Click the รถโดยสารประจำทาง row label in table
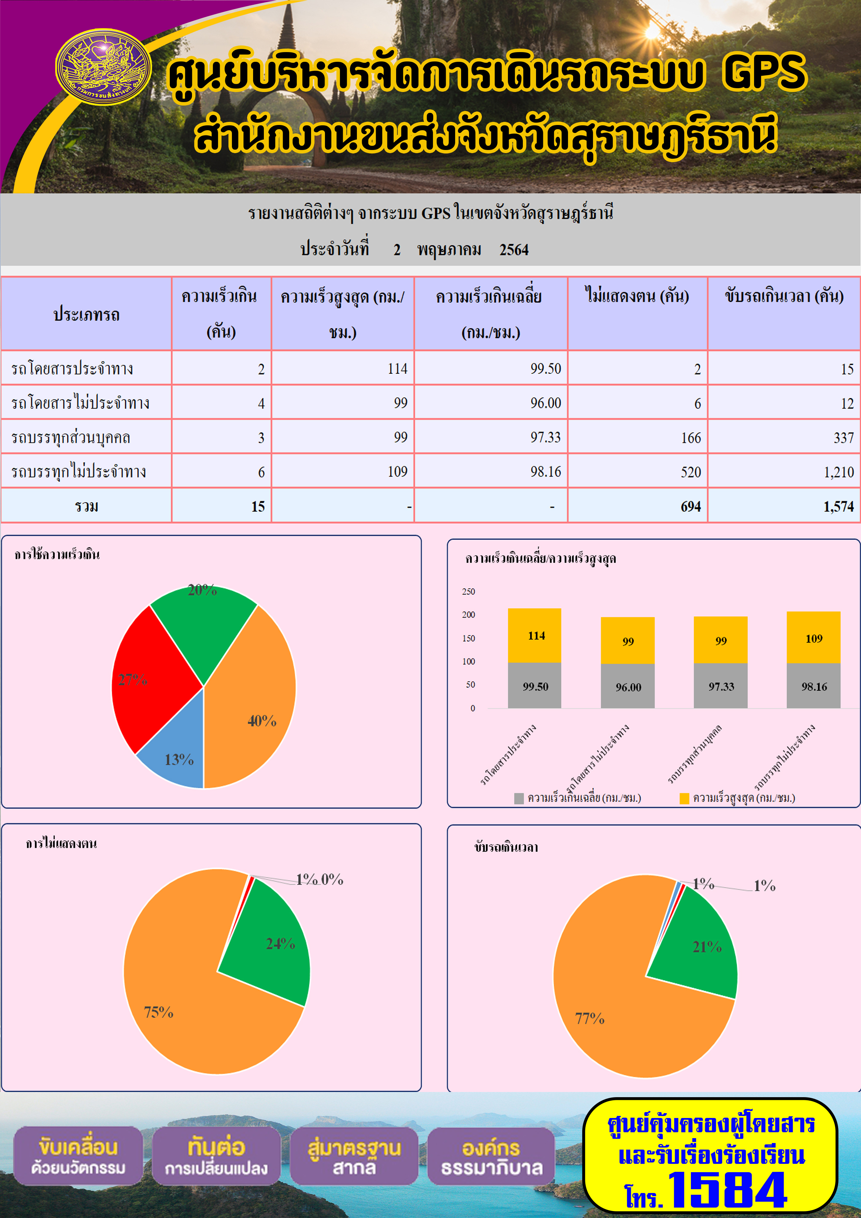The width and height of the screenshot is (861, 1218). pyautogui.click(x=72, y=368)
